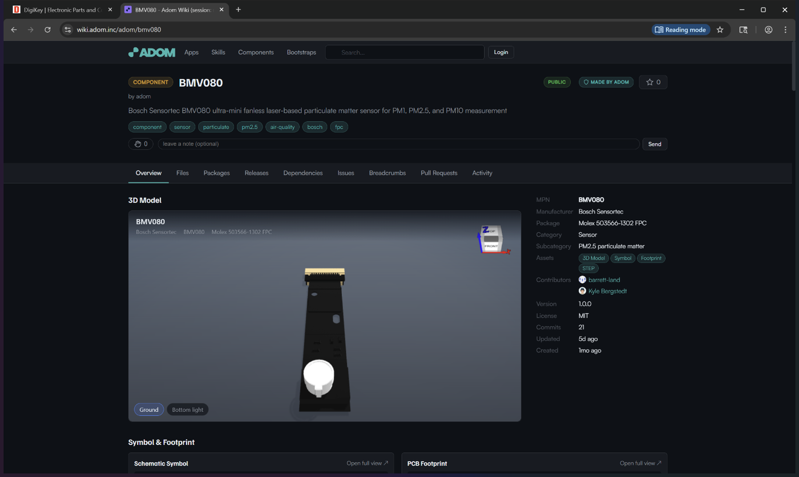Viewport: 799px width, 477px height.
Task: Focus the Search field in the header
Action: pos(405,52)
